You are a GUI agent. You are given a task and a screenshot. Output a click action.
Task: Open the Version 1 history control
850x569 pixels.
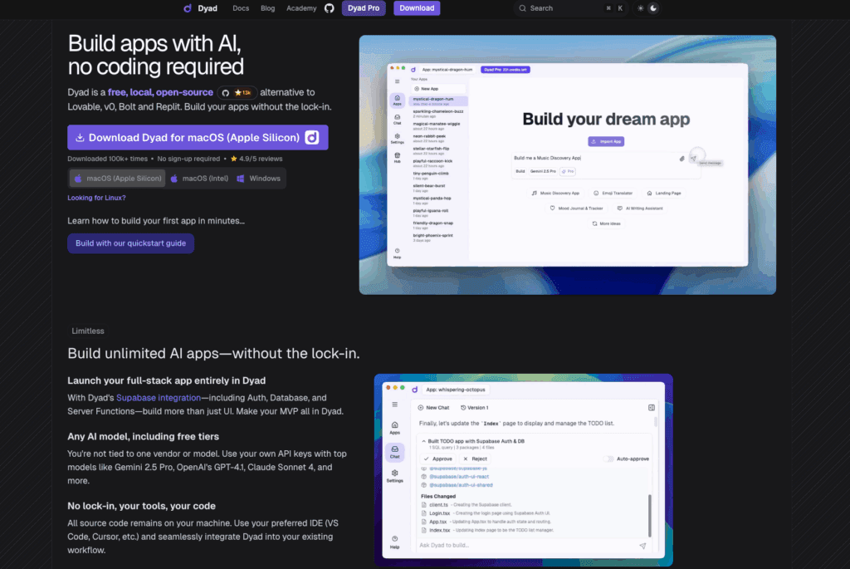coord(475,407)
